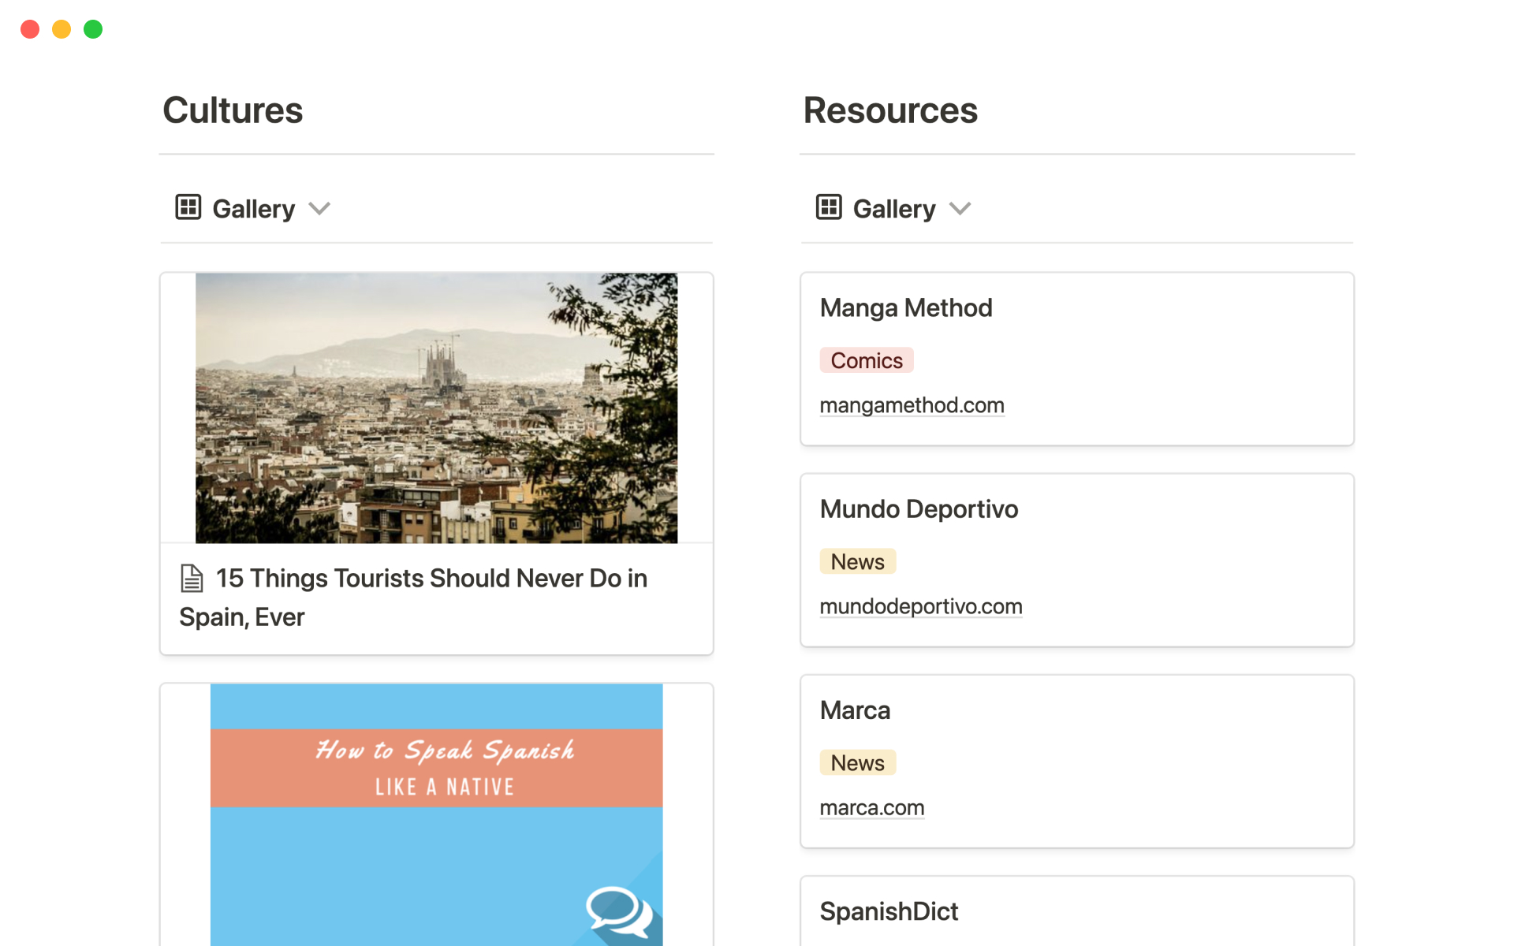Click the News tag on Marca card

pos(857,762)
